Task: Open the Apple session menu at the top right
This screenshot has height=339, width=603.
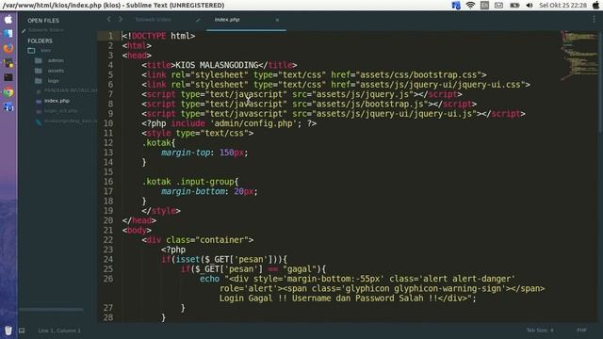Action: pos(595,6)
